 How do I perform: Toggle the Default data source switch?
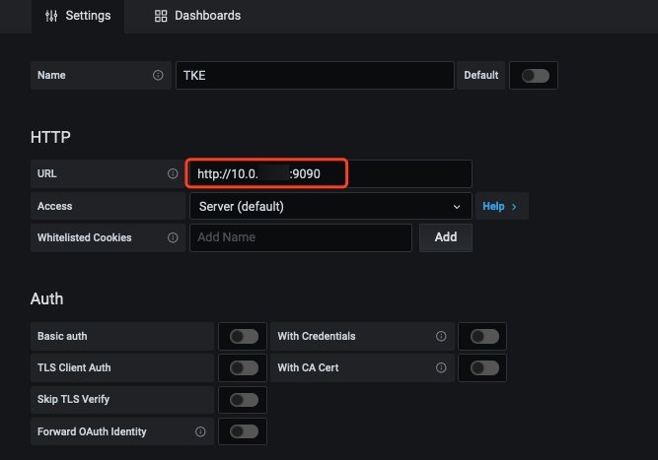coord(535,75)
